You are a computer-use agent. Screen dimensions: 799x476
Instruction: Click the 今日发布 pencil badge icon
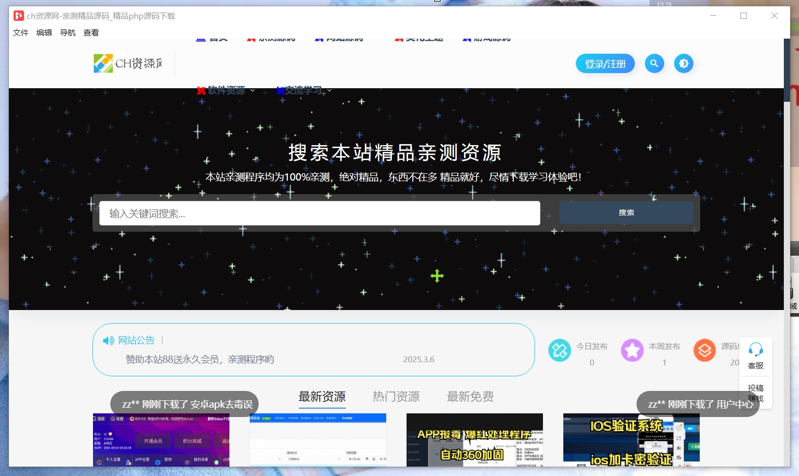[x=559, y=350]
